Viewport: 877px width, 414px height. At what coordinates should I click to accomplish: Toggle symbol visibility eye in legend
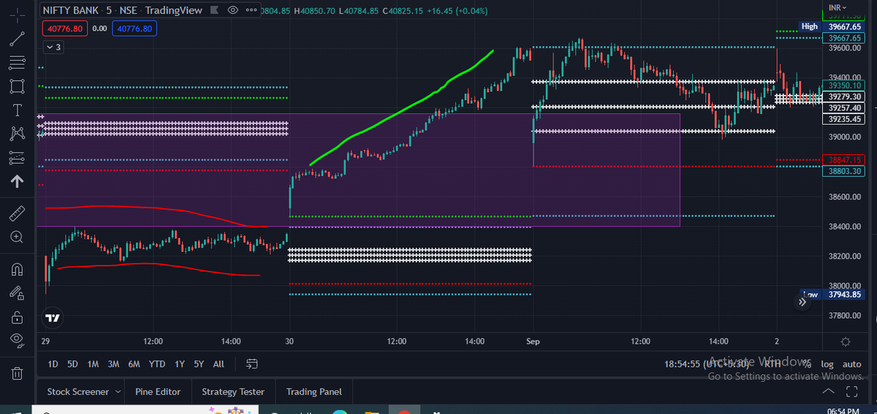tap(233, 10)
